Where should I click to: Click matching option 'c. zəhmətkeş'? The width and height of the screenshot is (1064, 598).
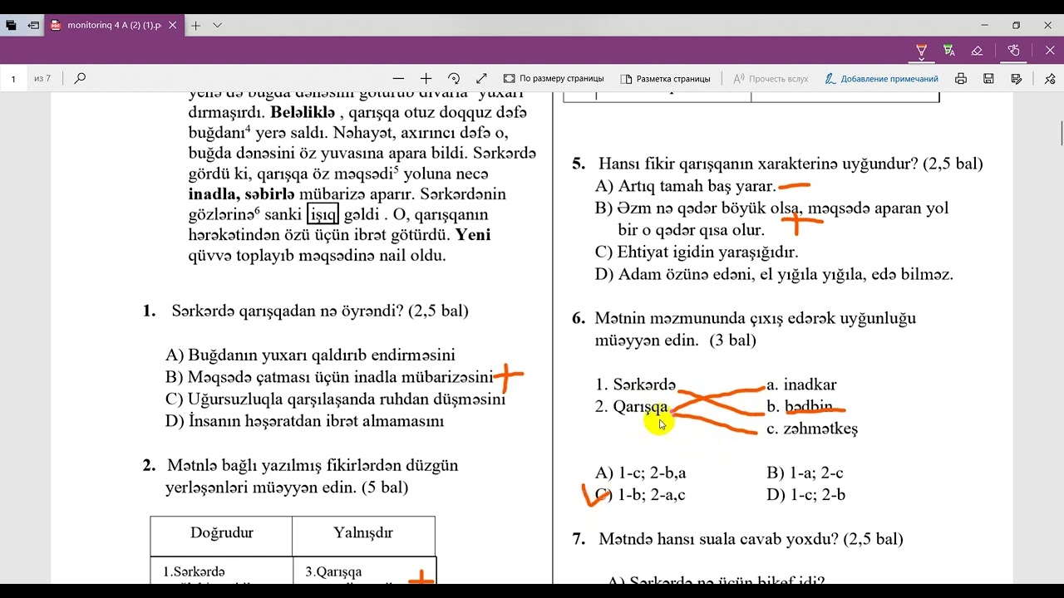(x=811, y=429)
